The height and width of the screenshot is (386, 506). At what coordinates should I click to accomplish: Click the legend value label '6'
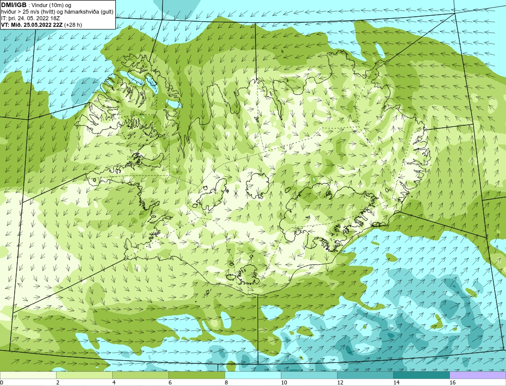point(170,382)
